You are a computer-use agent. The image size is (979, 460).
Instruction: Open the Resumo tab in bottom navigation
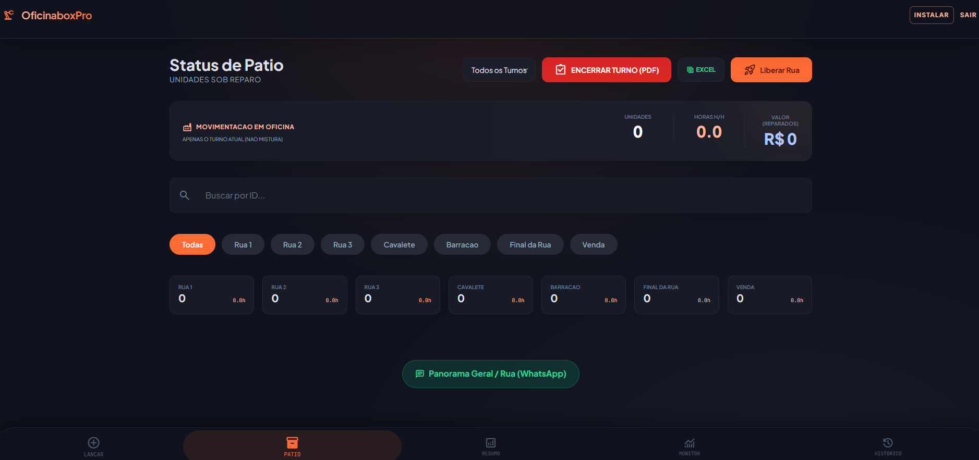491,446
